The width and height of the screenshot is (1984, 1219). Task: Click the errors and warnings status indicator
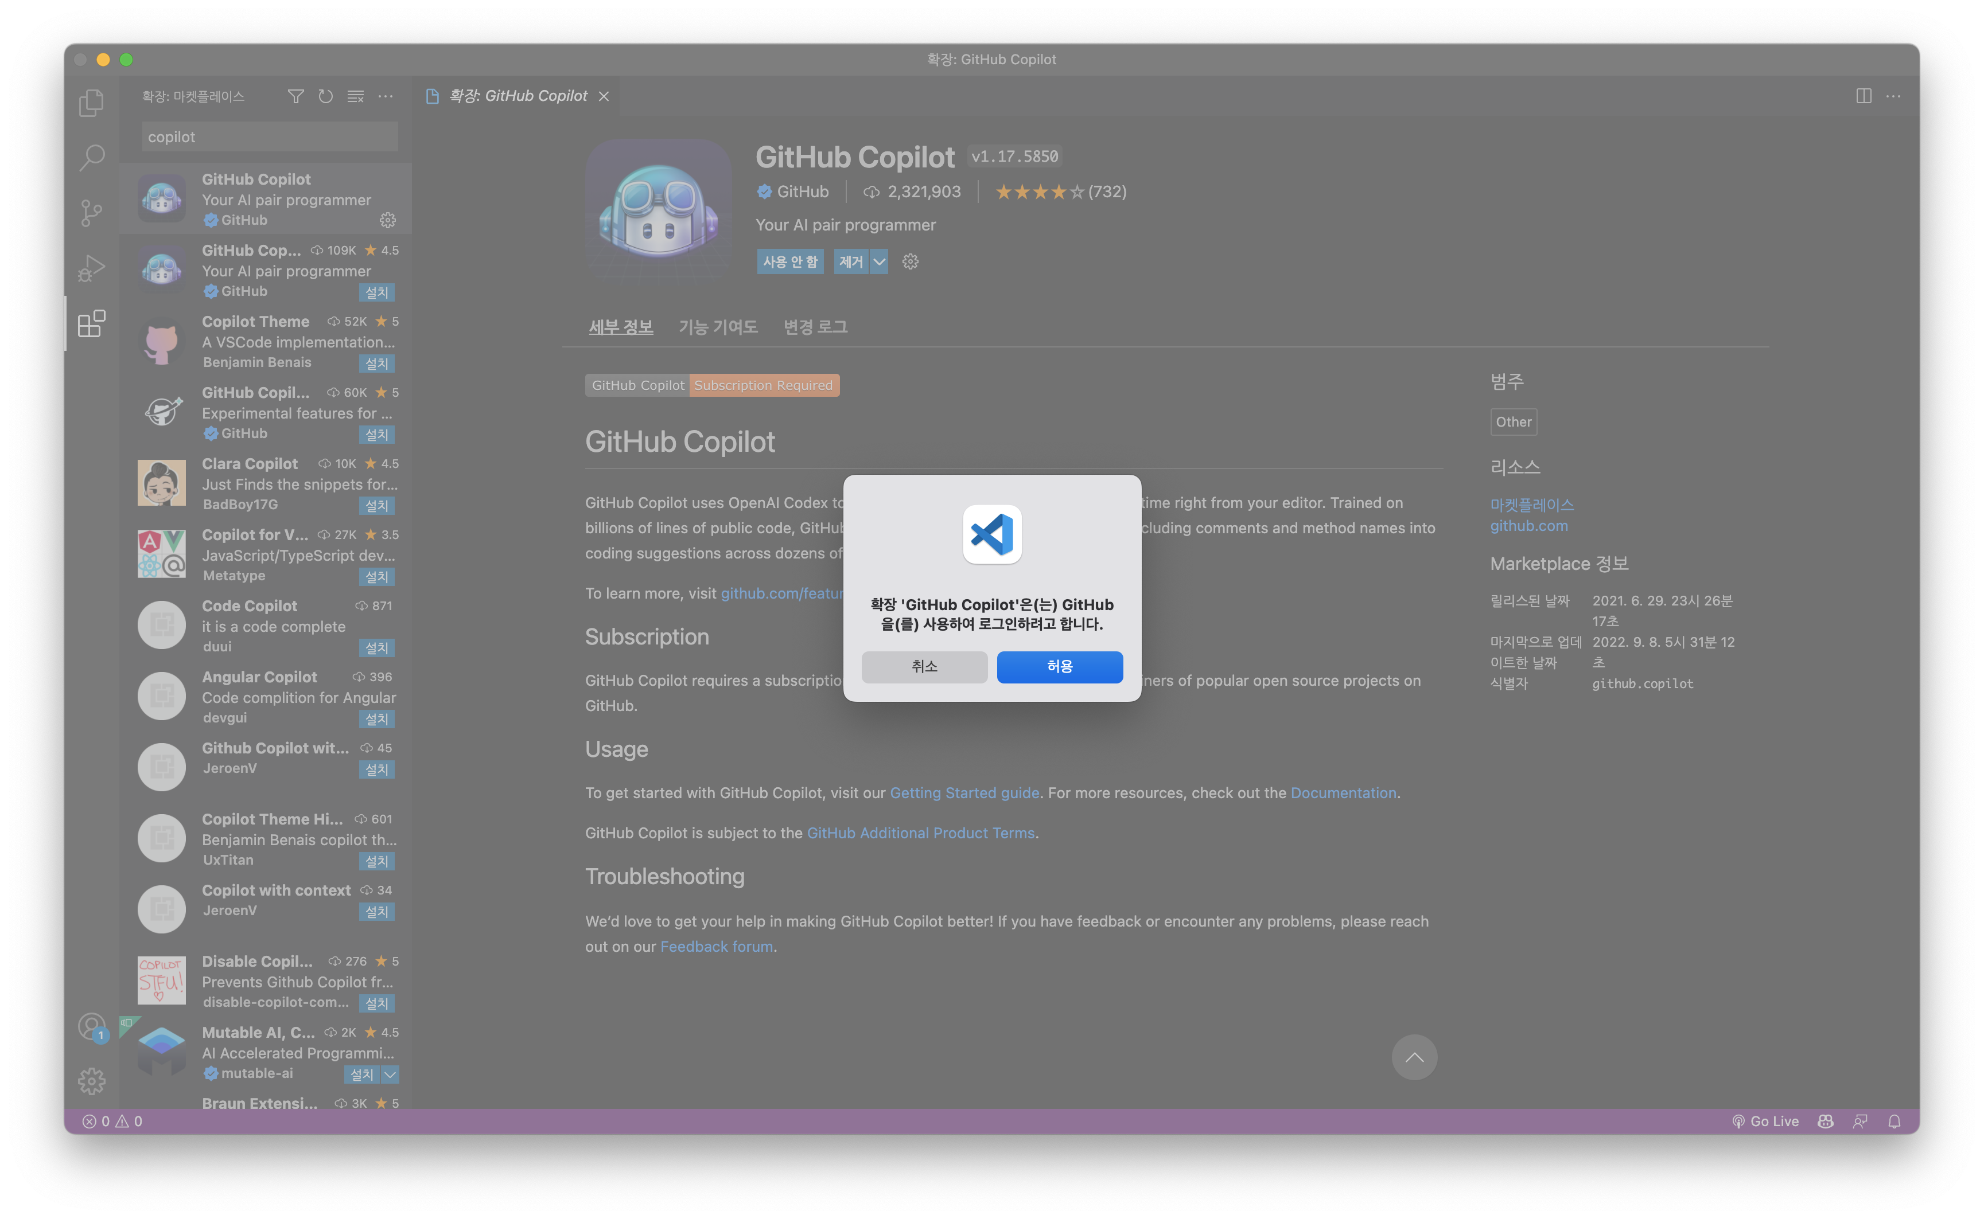click(x=113, y=1120)
